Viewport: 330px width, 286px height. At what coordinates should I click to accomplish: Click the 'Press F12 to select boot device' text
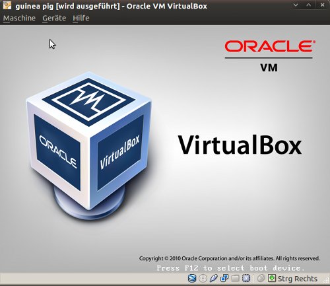click(230, 268)
